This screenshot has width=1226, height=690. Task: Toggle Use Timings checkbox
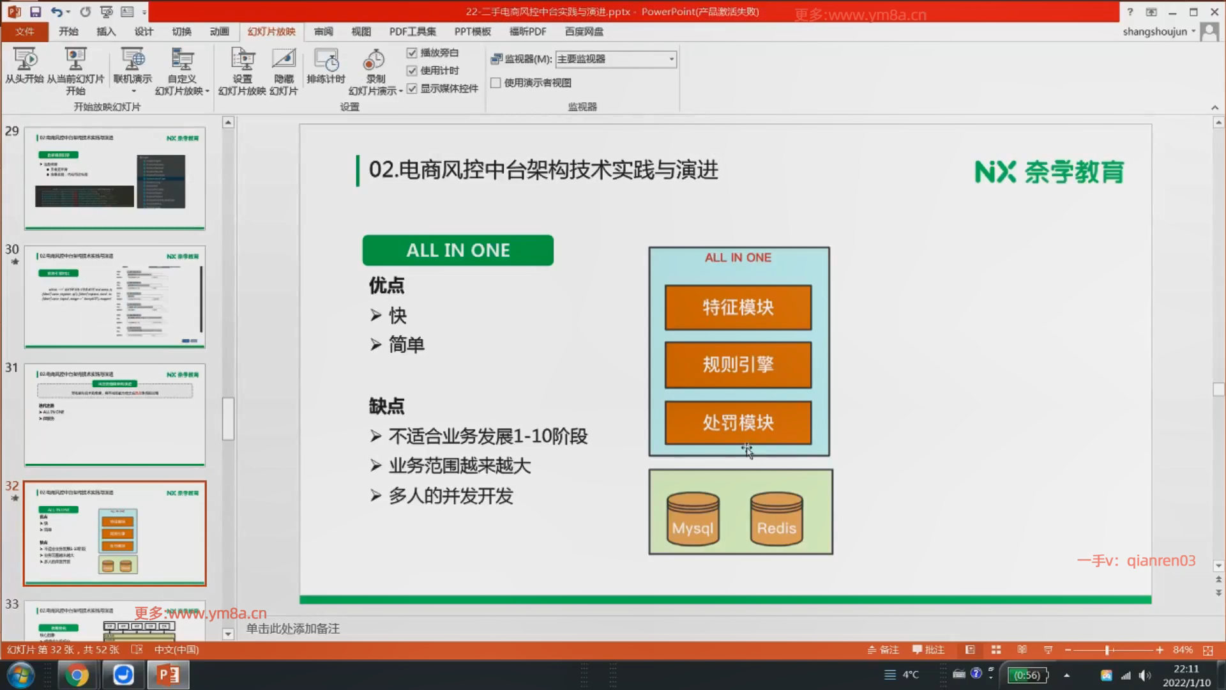coord(412,71)
